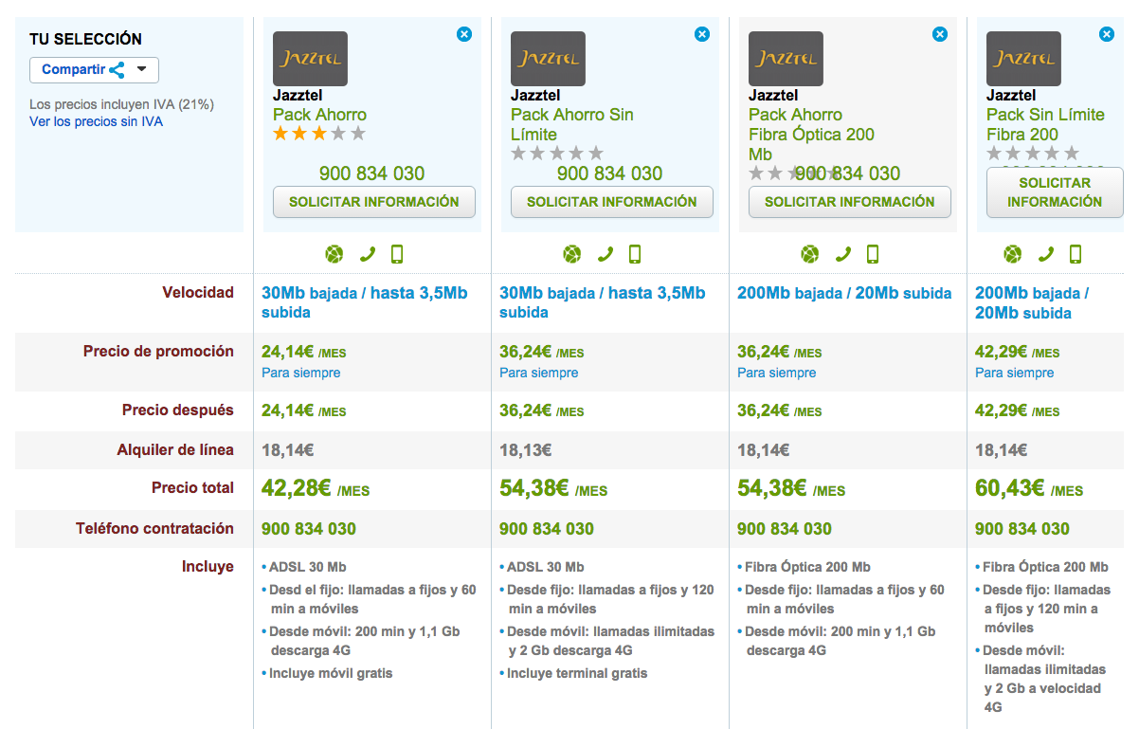The image size is (1139, 729).
Task: Close the Pack Ahorro Fibra Óptica 200 Mb column
Action: pos(940,34)
